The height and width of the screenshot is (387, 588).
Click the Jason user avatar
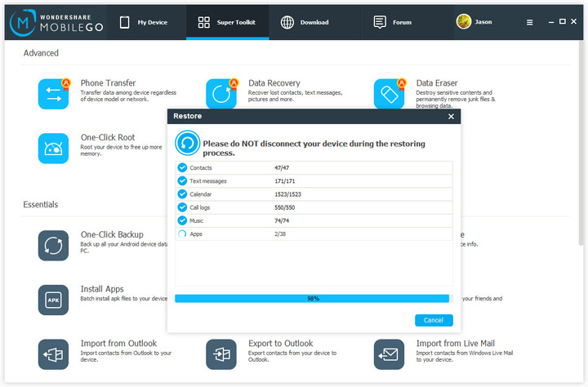pos(464,22)
